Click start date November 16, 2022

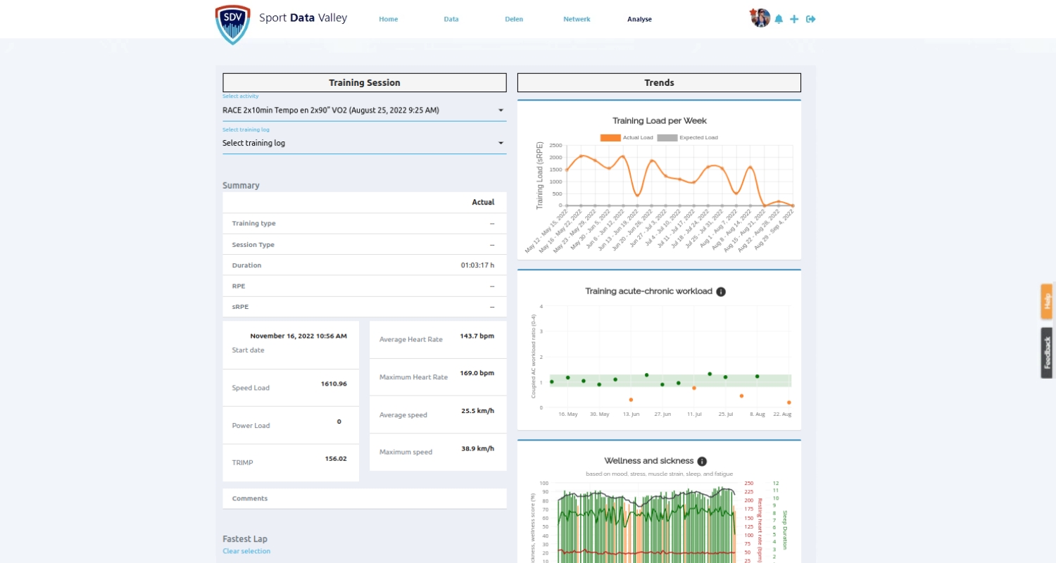(x=298, y=336)
